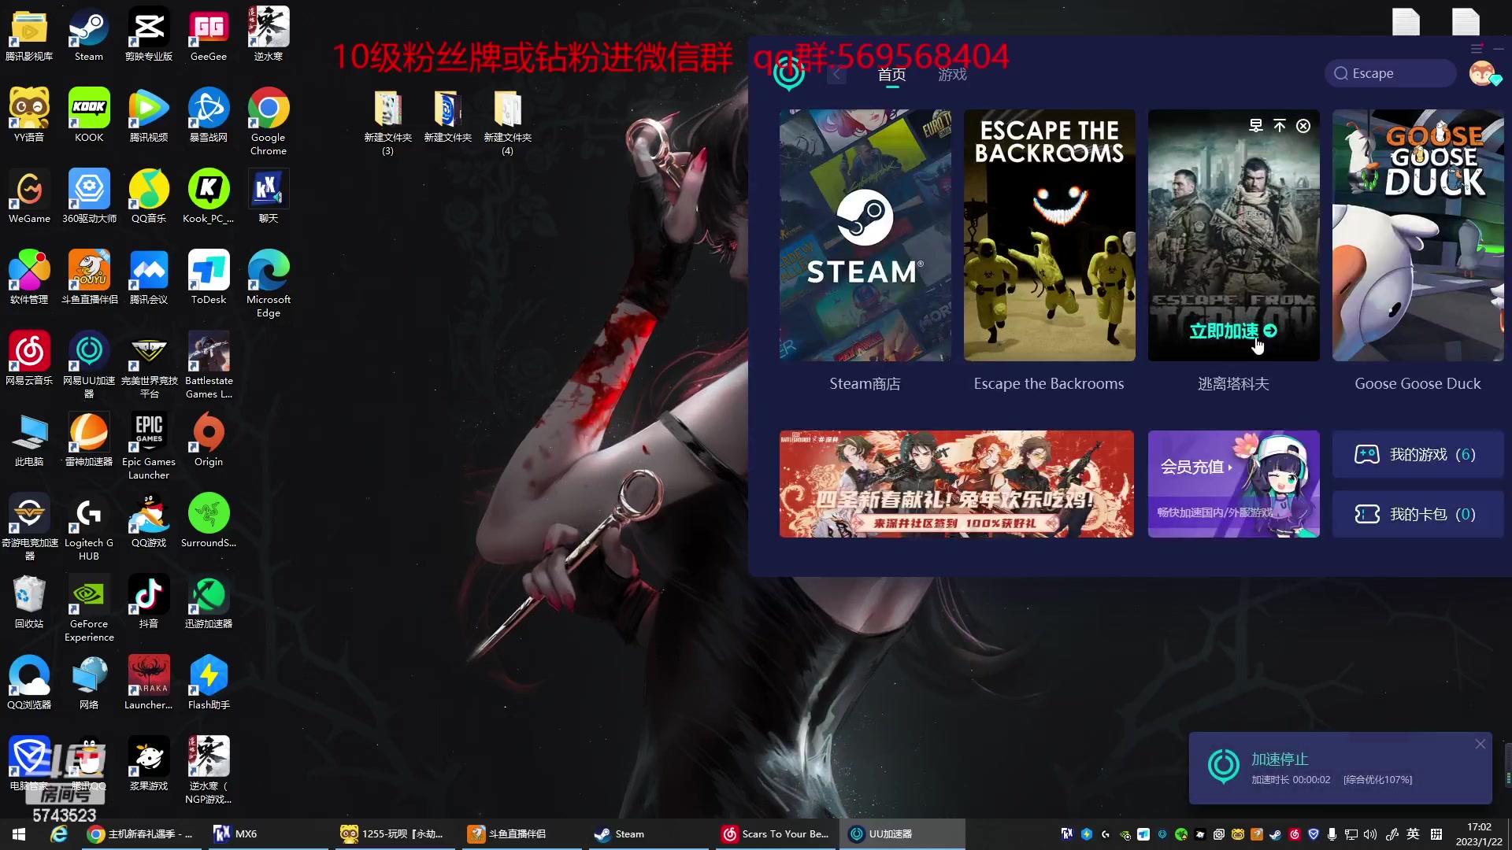
Task: Remove the 逃离塔科夫 card with its X icon
Action: click(1303, 126)
